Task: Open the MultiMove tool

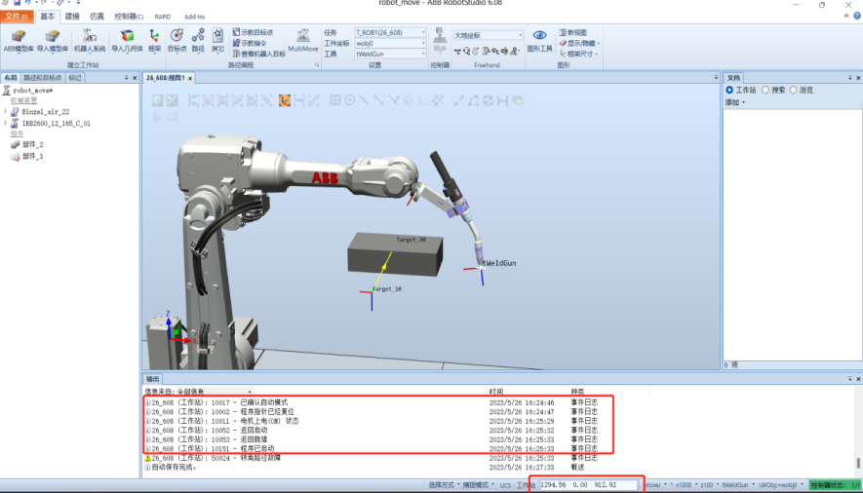Action: coord(302,41)
